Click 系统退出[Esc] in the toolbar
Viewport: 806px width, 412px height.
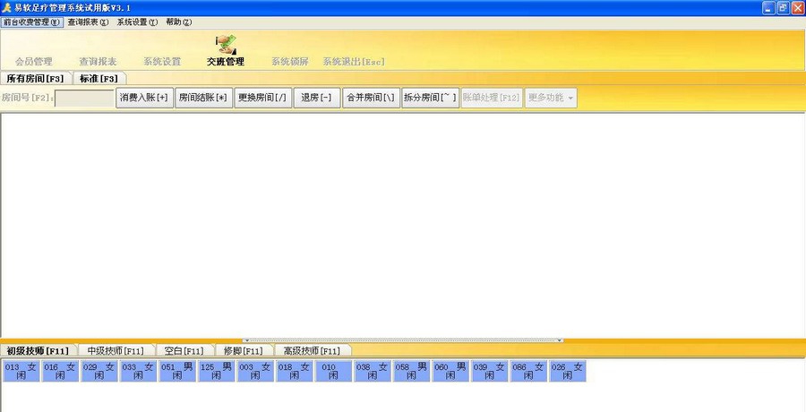[x=354, y=62]
